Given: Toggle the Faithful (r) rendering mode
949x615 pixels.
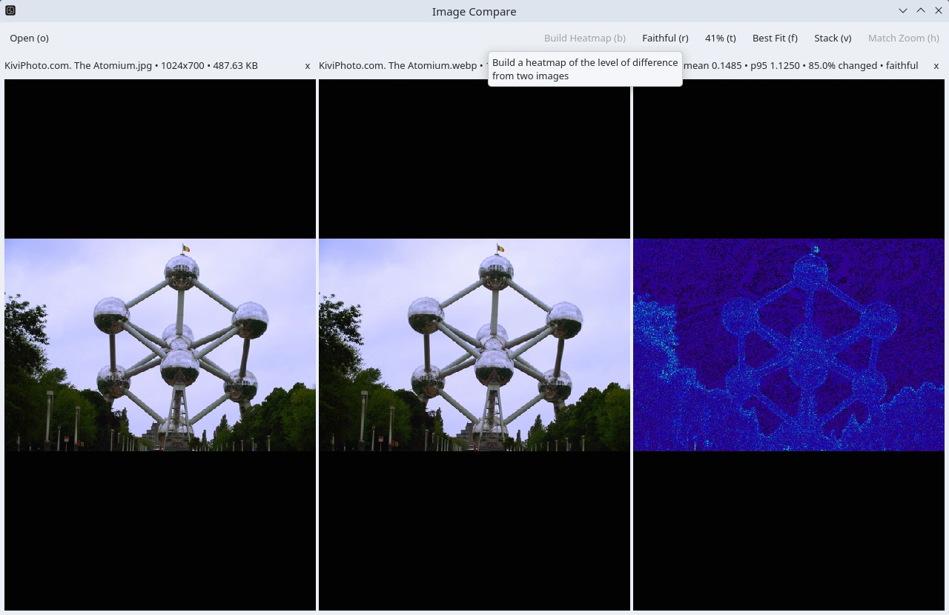Looking at the screenshot, I should tap(664, 38).
